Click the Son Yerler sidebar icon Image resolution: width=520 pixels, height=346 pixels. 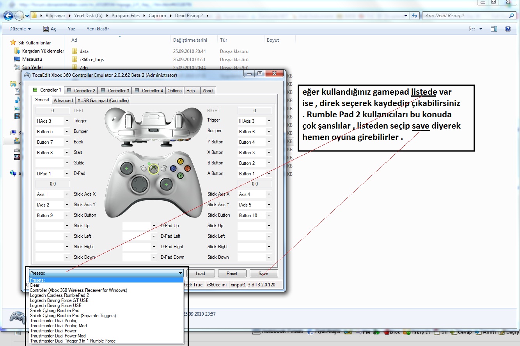(x=17, y=67)
